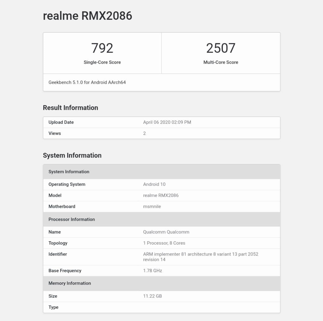Click the processor Name row label
This screenshot has height=321, width=323.
coord(55,232)
